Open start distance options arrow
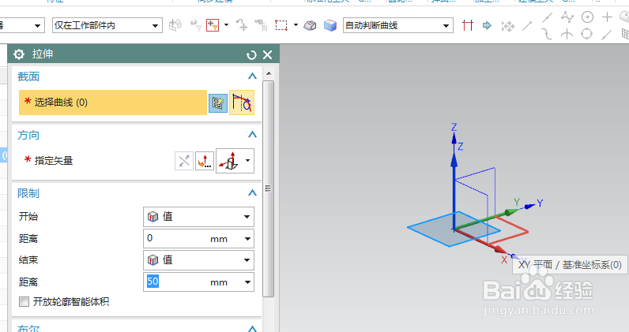This screenshot has width=629, height=332. pos(247,239)
